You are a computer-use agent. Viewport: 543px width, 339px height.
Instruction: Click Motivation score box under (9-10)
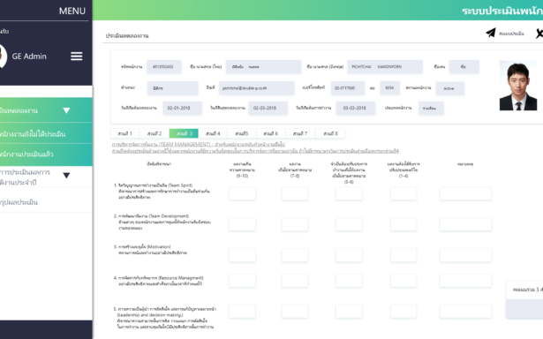(x=243, y=255)
